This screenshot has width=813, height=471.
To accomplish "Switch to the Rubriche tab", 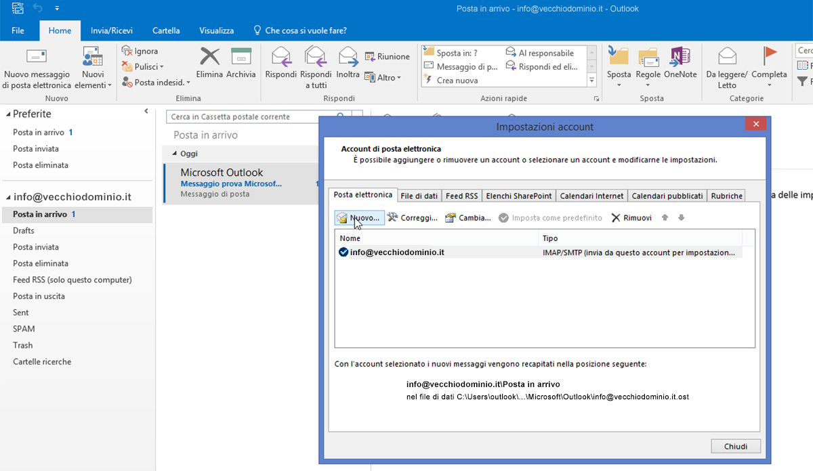I will [727, 196].
